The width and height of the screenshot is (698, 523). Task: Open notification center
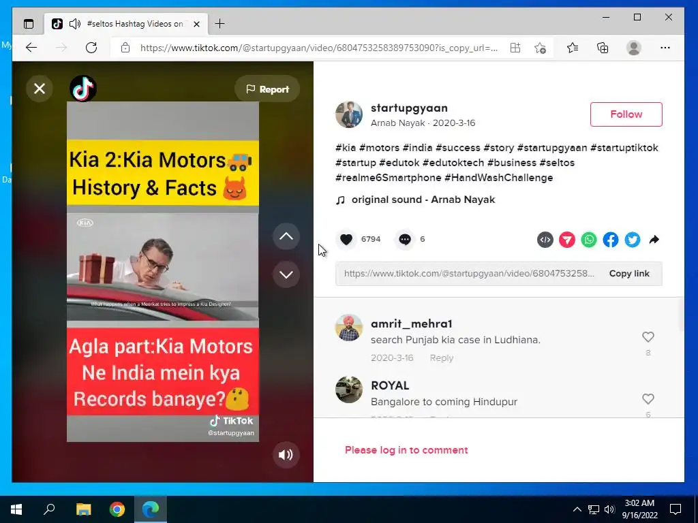676,509
